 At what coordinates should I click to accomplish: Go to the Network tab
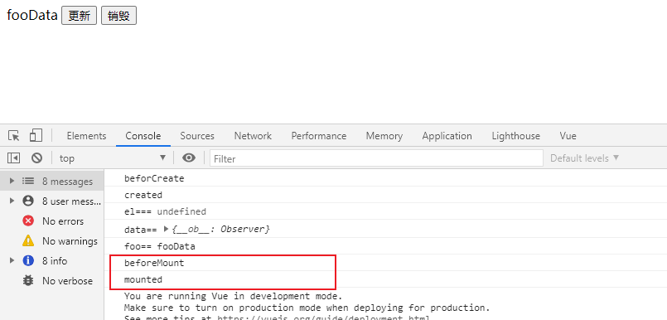click(x=253, y=136)
